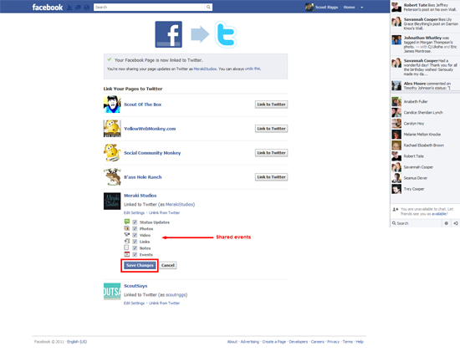Click the Status Updates speech bubble icon
The width and height of the screenshot is (460, 357).
tap(127, 222)
